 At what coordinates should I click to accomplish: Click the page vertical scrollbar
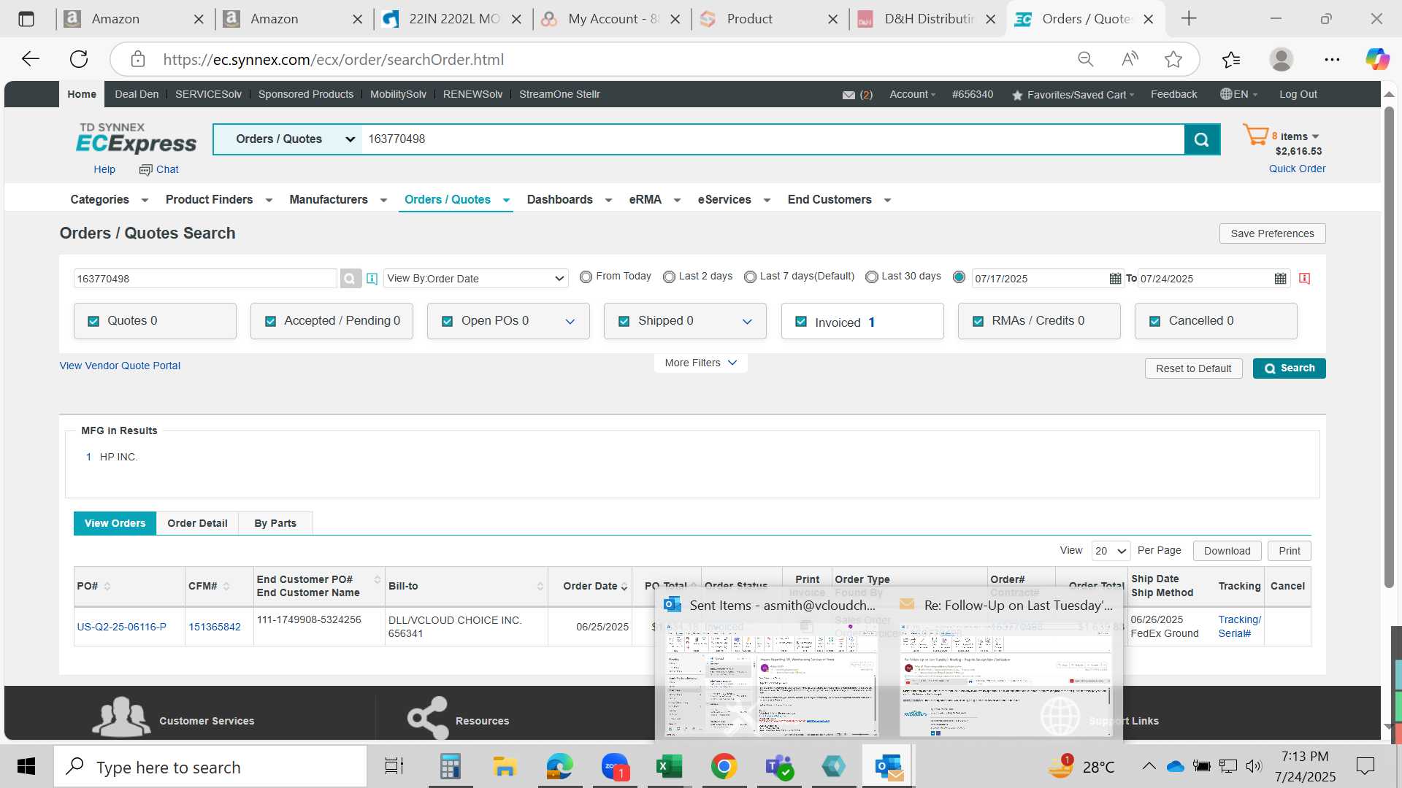pyautogui.click(x=1389, y=347)
